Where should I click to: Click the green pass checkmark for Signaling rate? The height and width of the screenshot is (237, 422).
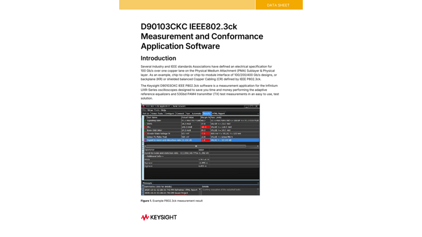[146, 121]
